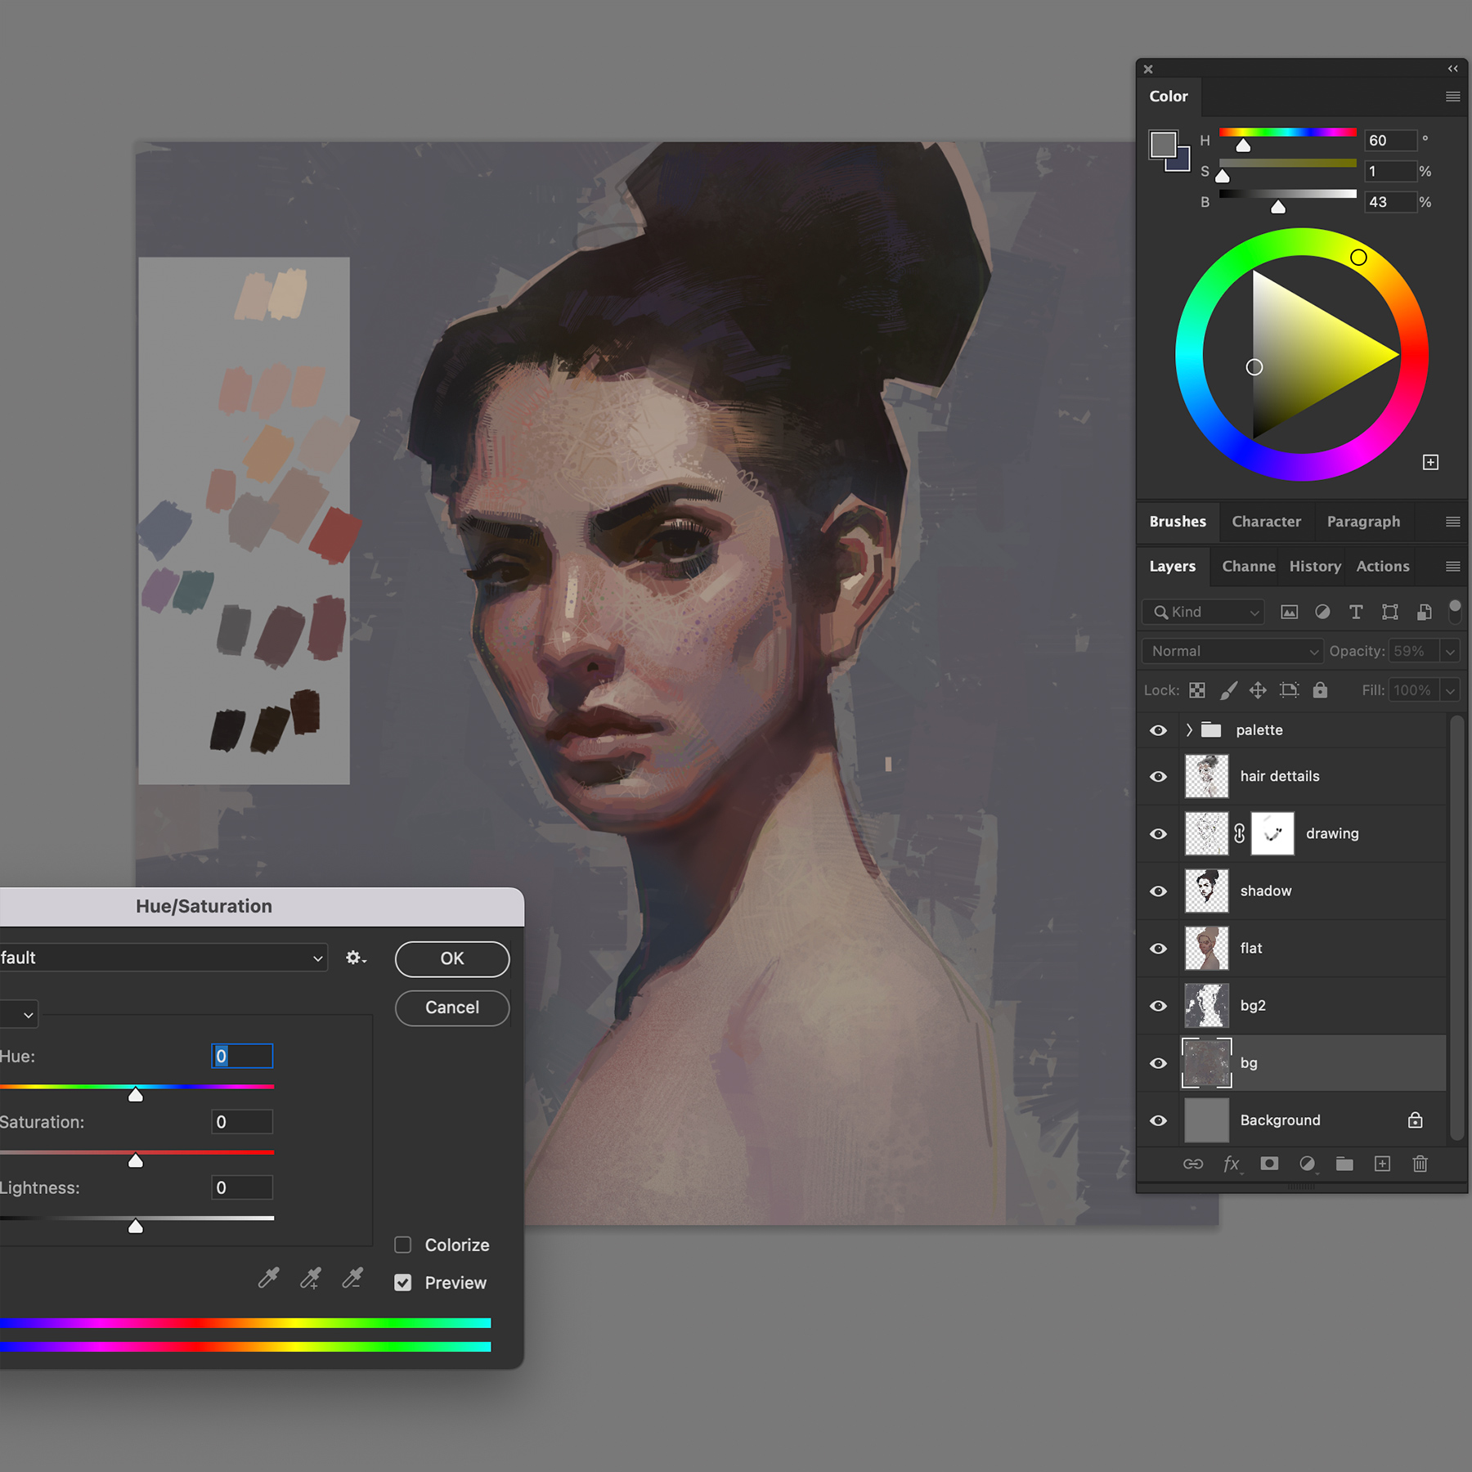Open the Hue/Saturation preset dropdown

(164, 958)
